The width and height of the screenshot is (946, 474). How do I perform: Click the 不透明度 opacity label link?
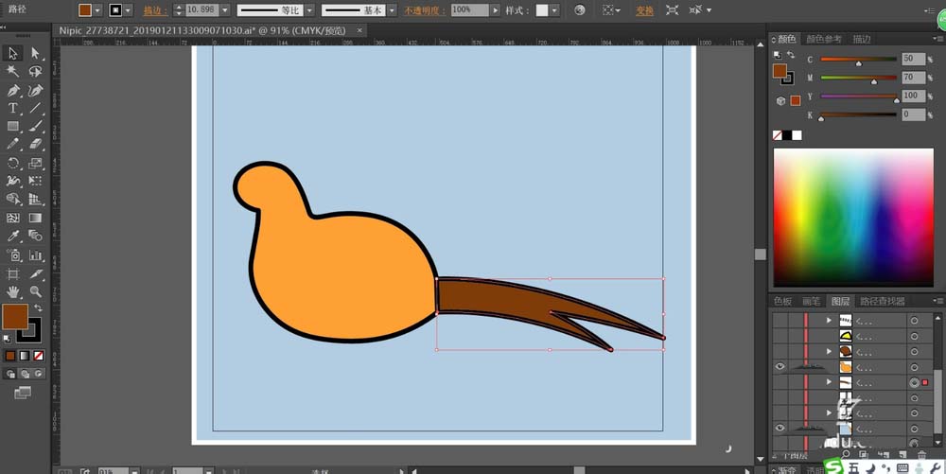point(424,10)
